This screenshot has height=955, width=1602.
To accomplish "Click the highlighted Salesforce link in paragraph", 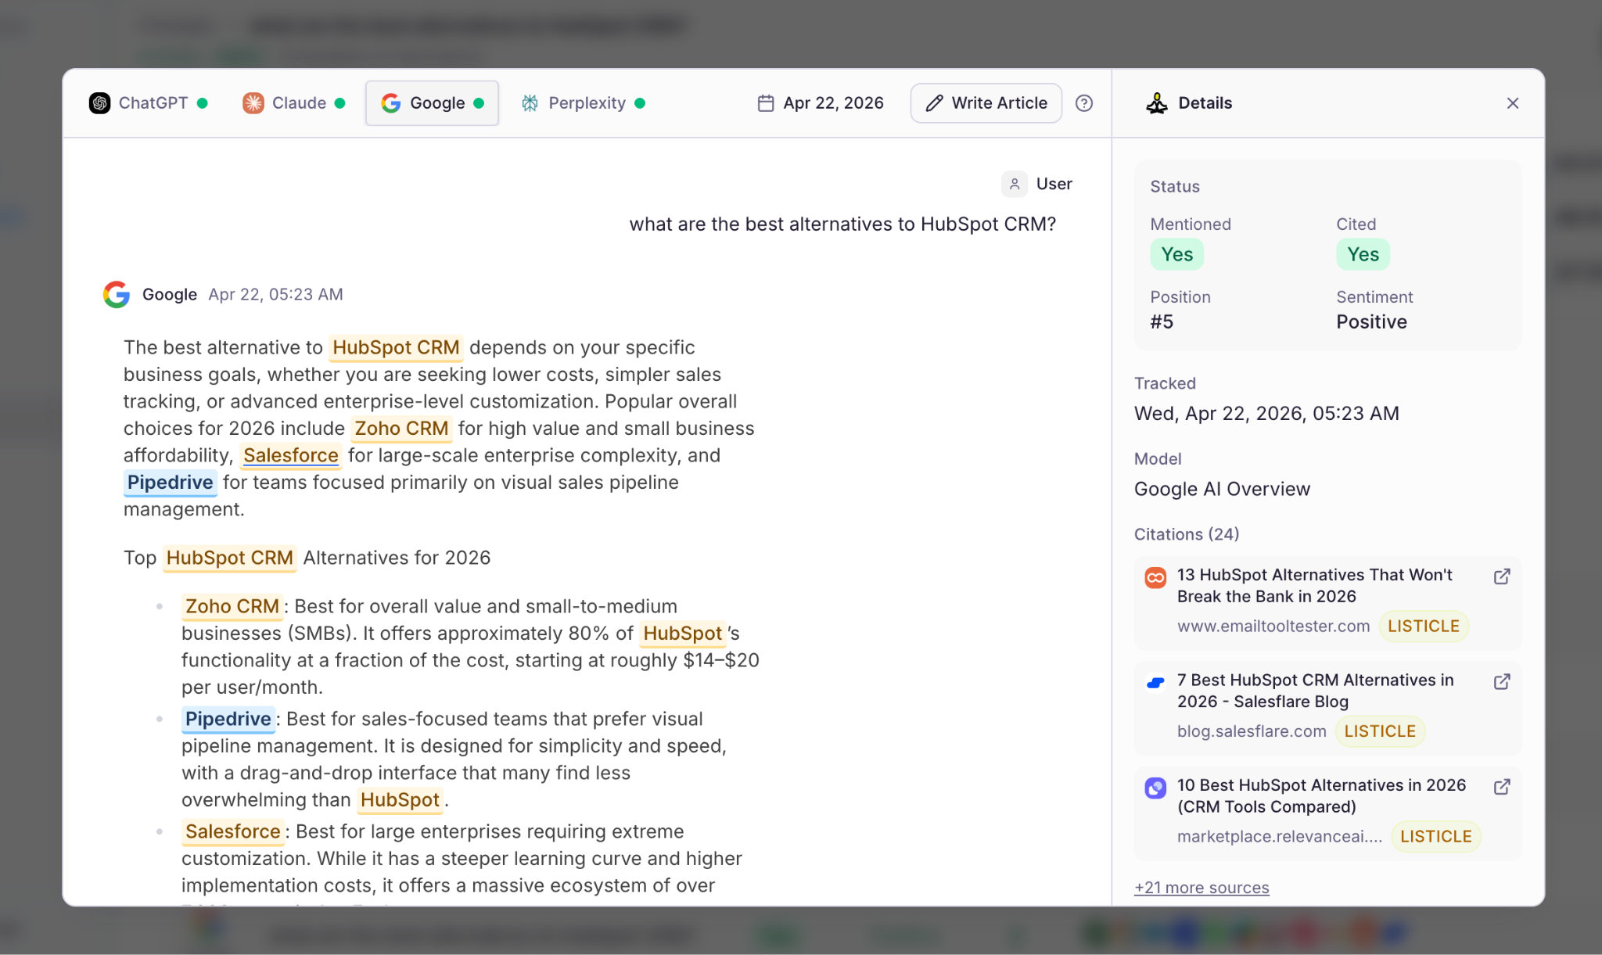I will coord(290,455).
